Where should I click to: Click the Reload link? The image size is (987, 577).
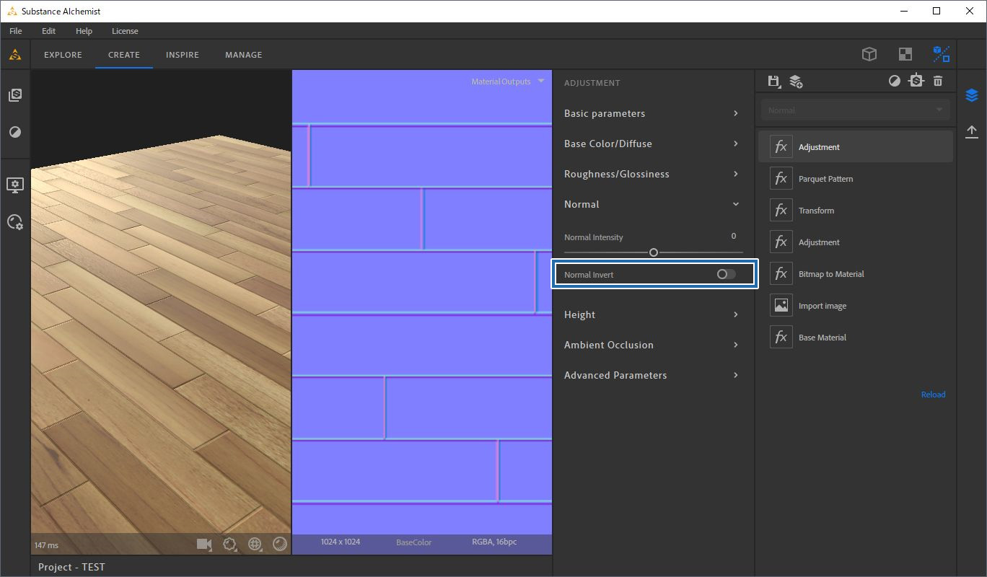point(933,395)
